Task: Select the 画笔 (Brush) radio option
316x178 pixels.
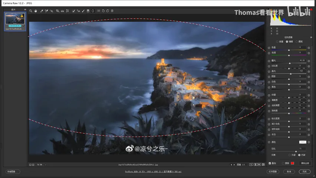Action: tap(297, 42)
